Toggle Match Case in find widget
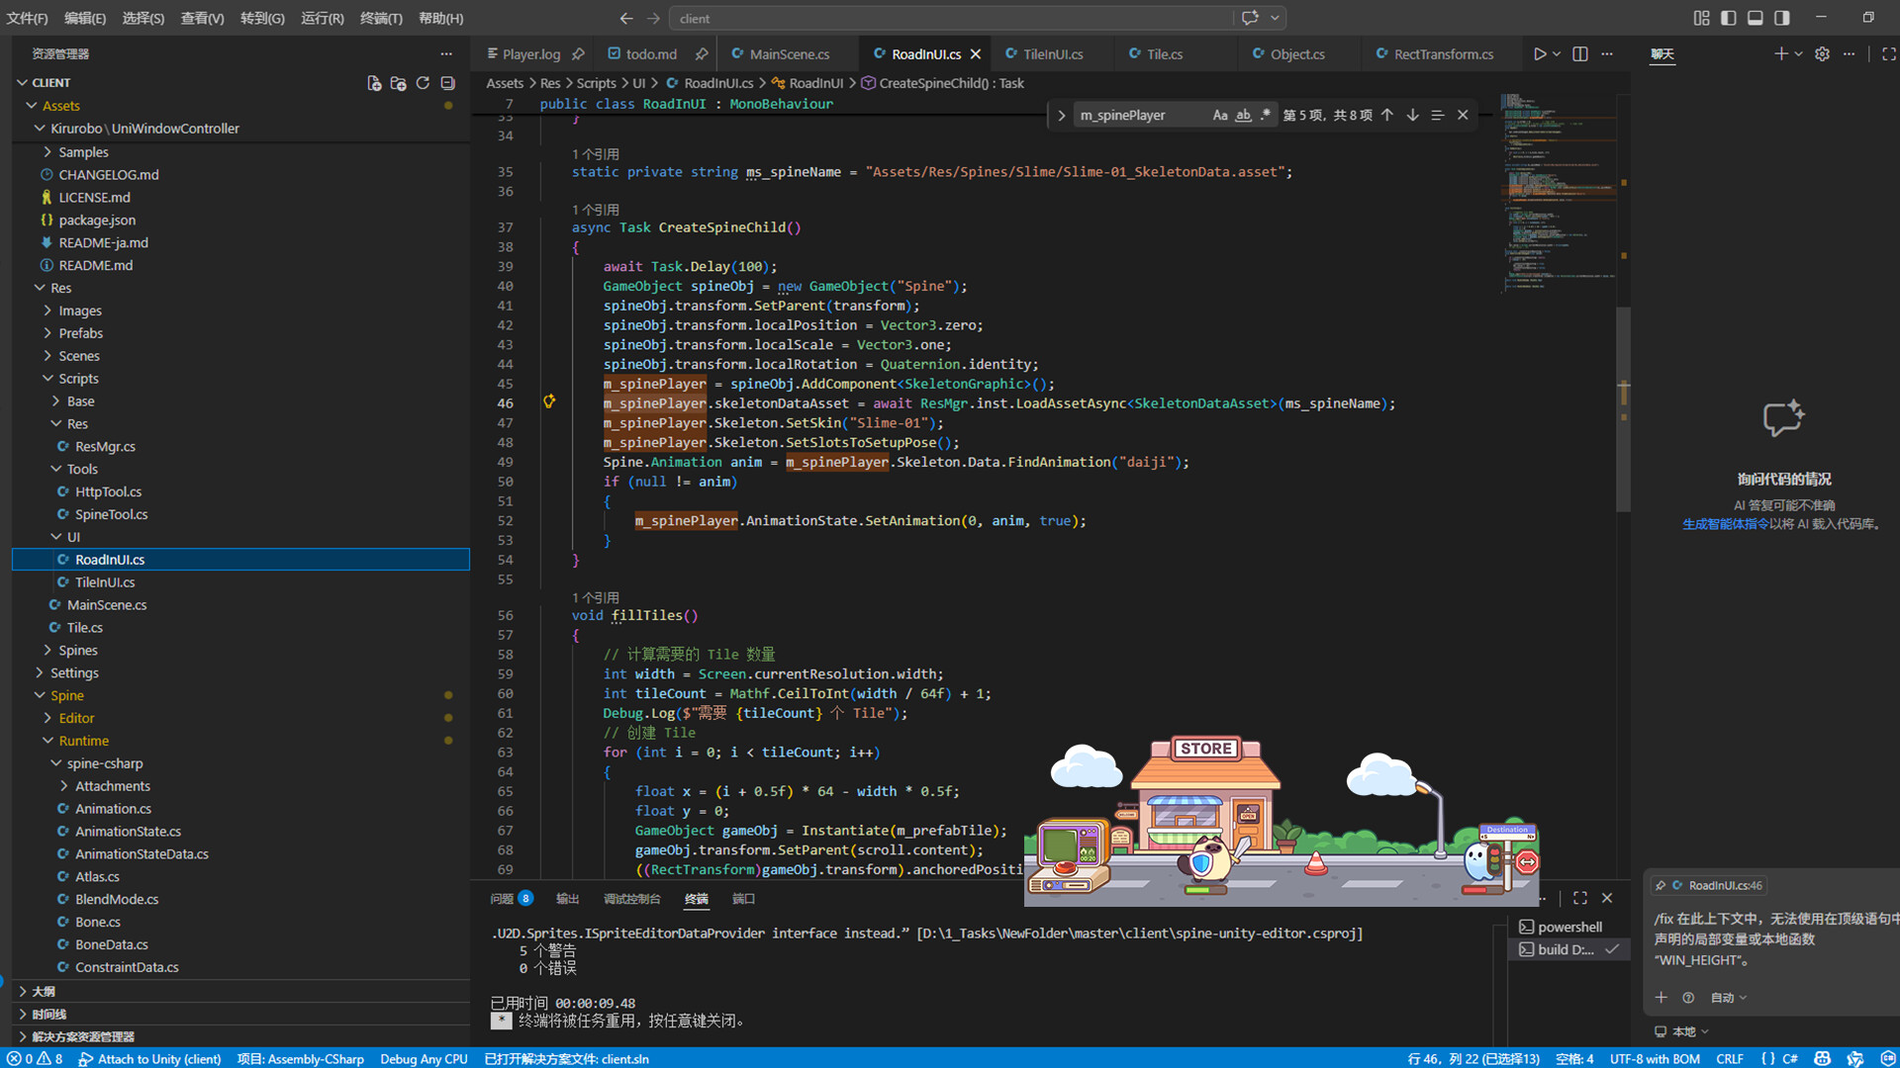 click(x=1220, y=116)
